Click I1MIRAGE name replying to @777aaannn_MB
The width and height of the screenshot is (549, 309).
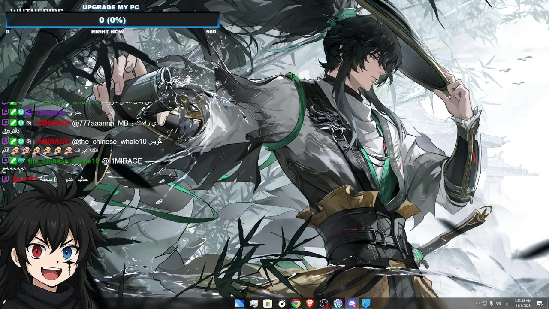pyautogui.click(x=52, y=123)
